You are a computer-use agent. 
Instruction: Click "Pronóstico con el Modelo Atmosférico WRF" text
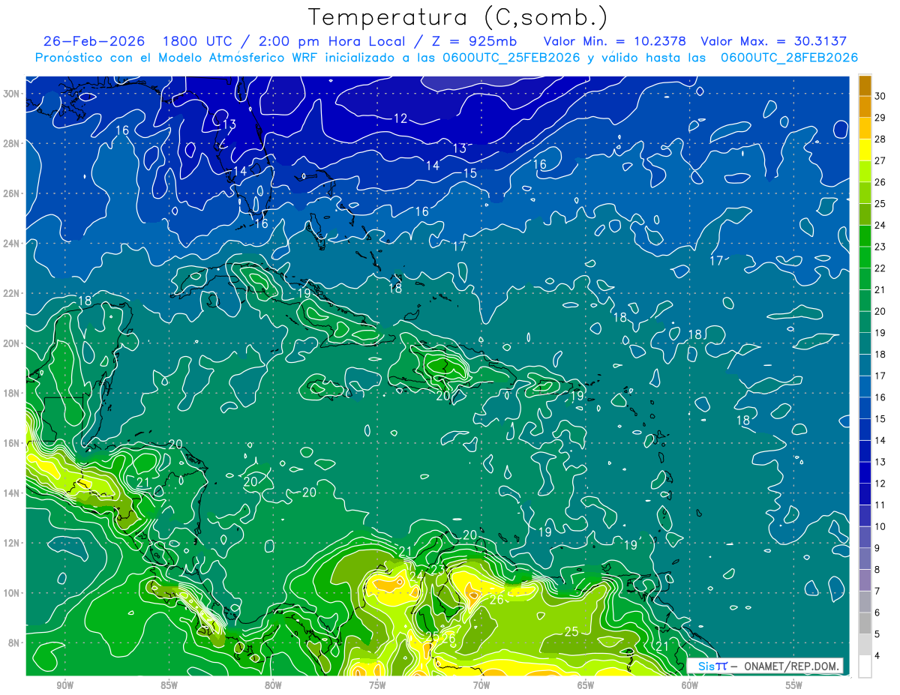178,58
